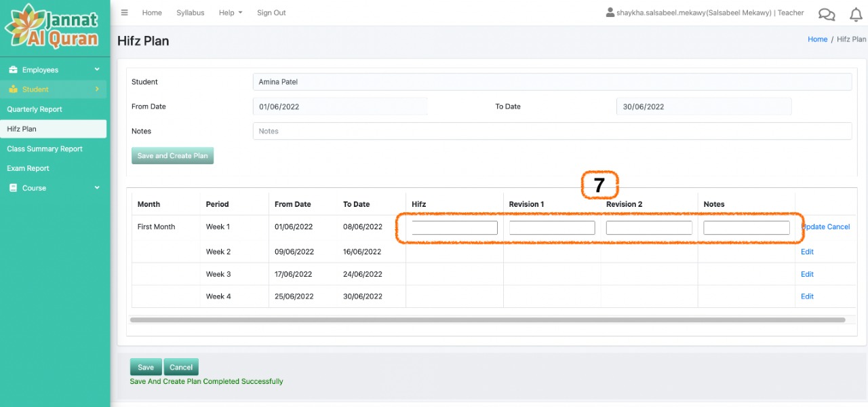Screen dimensions: 868x407
Task: Click the user profile icon in header
Action: click(x=610, y=13)
